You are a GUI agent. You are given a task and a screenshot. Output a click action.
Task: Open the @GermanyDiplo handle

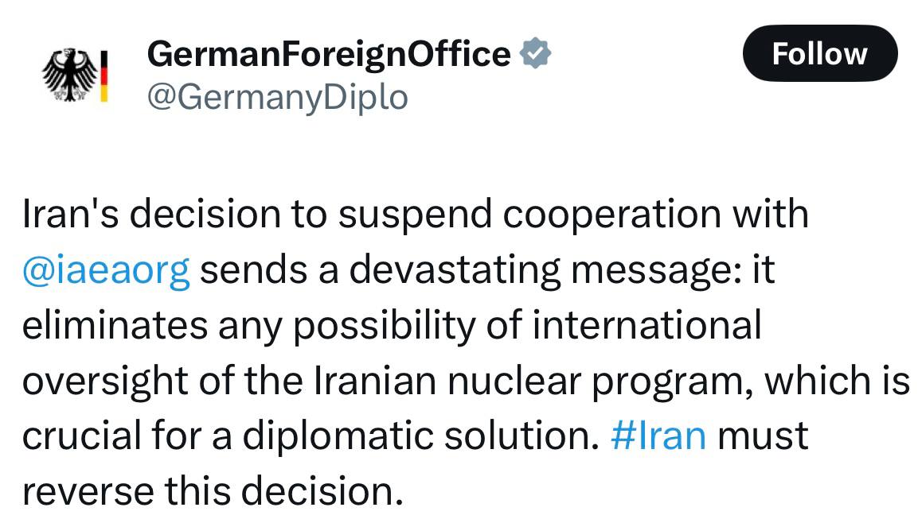(278, 97)
